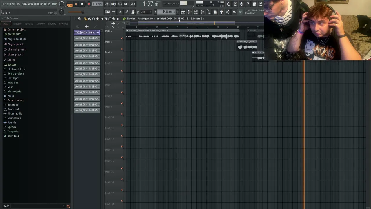Open the piano roll view icon
This screenshot has height=209, width=371.
pos(189,12)
